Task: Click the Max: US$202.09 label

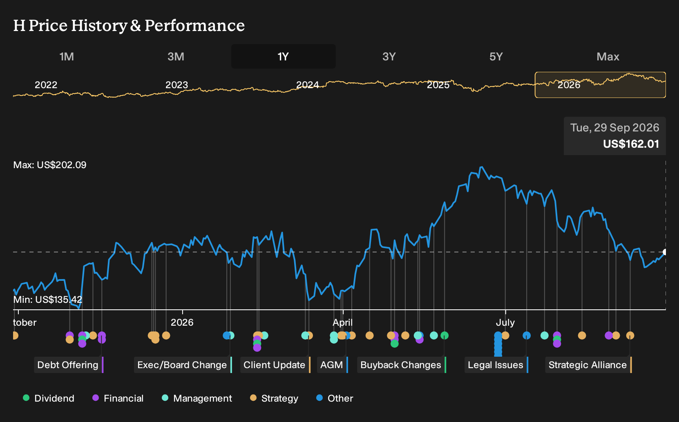Action: click(50, 165)
